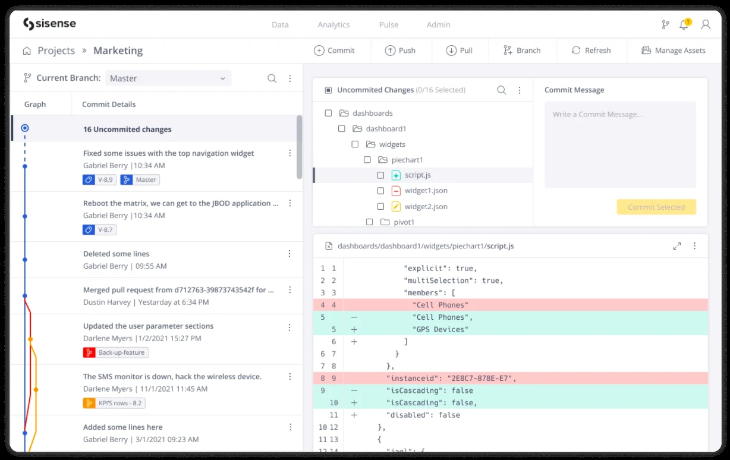The width and height of the screenshot is (730, 460).
Task: Select all Uncommitted Changes via header checkbox
Action: tap(328, 90)
